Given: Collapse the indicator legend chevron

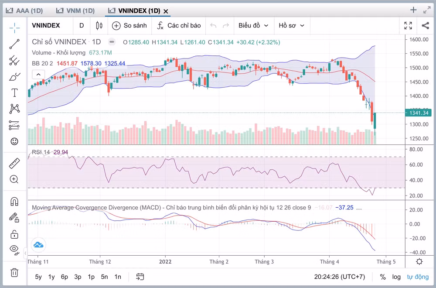Looking at the screenshot, I should tap(38, 75).
